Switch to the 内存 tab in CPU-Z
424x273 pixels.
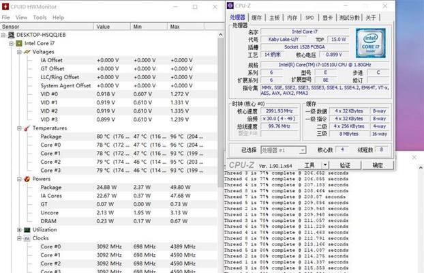click(x=292, y=18)
